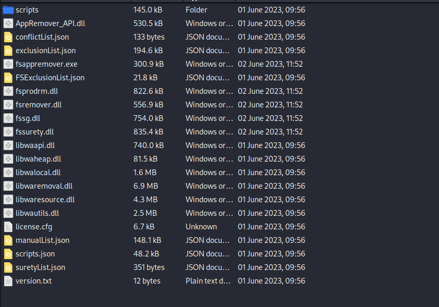Screen dimensions: 439x307
Task: Click the libwaresource.dll file name
Action: [x=45, y=200]
